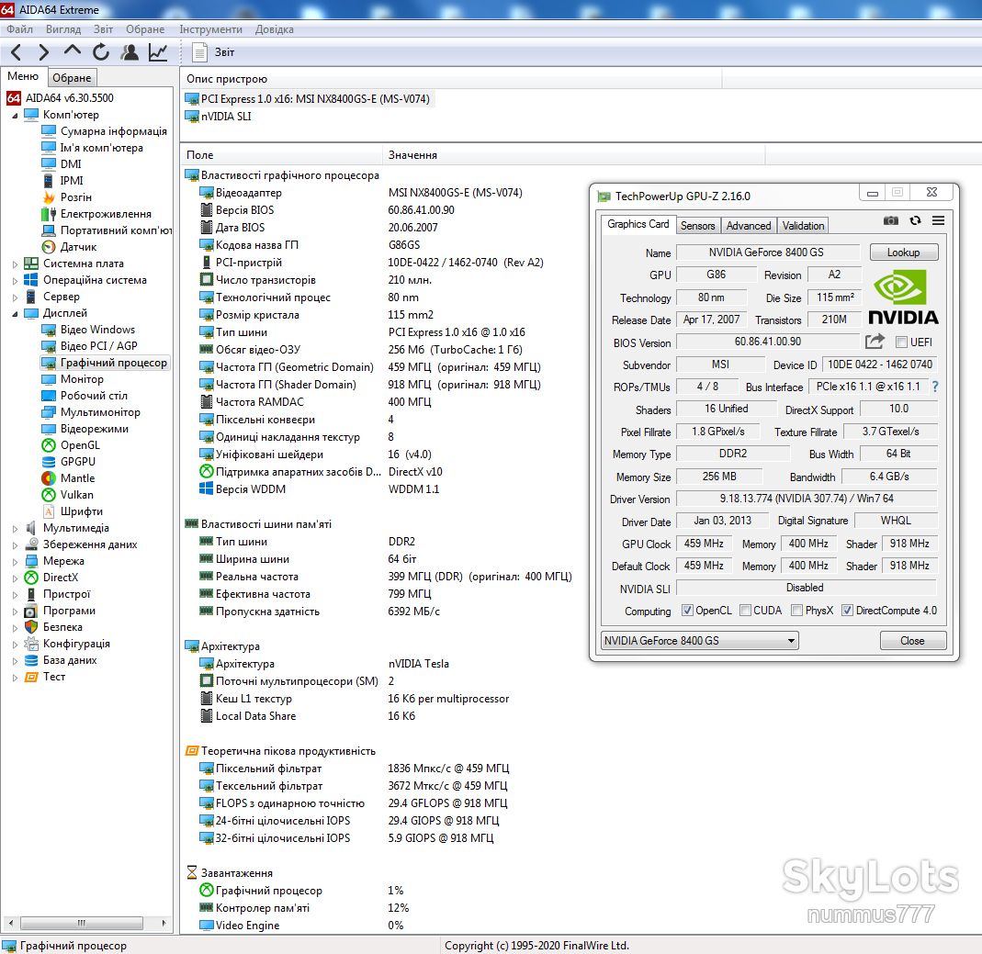Viewport: 982px width, 954px height.
Task: Go forward with the right arrow toolbar icon
Action: click(43, 52)
